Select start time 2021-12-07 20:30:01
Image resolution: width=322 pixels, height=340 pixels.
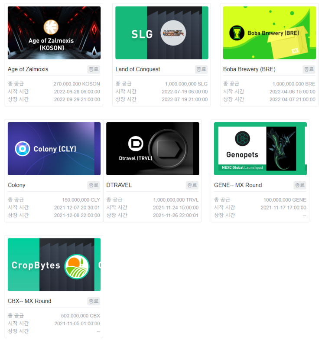click(77, 208)
